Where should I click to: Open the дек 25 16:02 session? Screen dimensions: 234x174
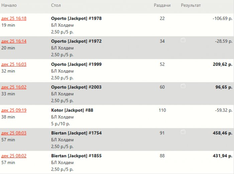[x=14, y=87]
